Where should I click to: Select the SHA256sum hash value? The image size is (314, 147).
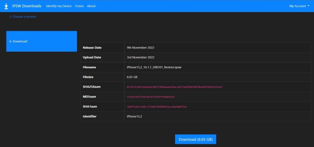coord(175,87)
